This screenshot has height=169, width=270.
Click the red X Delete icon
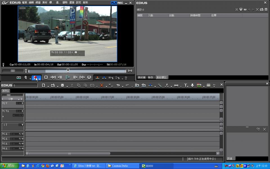102,85
